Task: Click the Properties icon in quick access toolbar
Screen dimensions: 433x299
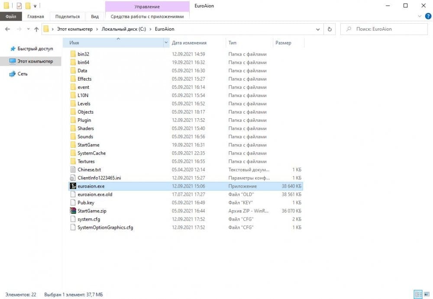Action: (19, 6)
